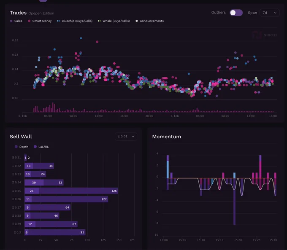The height and width of the screenshot is (250, 287).
Task: Toggle the Announcements legend series
Action: point(149,21)
